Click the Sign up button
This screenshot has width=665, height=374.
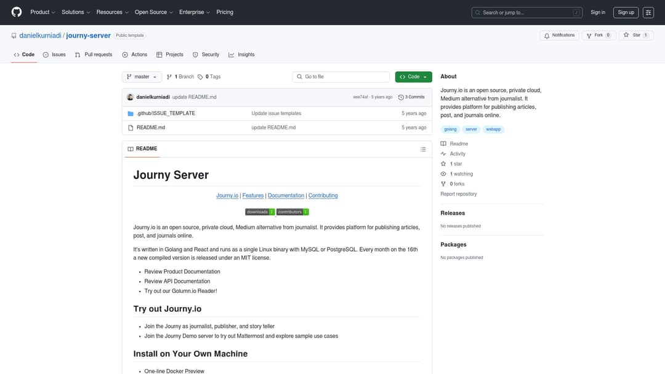(x=626, y=12)
